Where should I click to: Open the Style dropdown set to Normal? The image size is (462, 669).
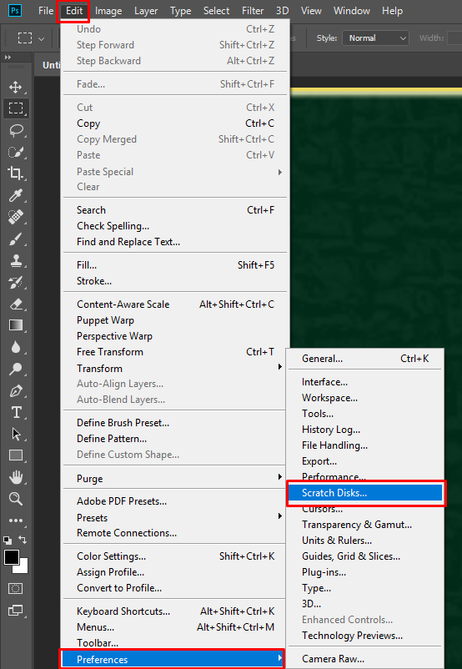click(375, 38)
